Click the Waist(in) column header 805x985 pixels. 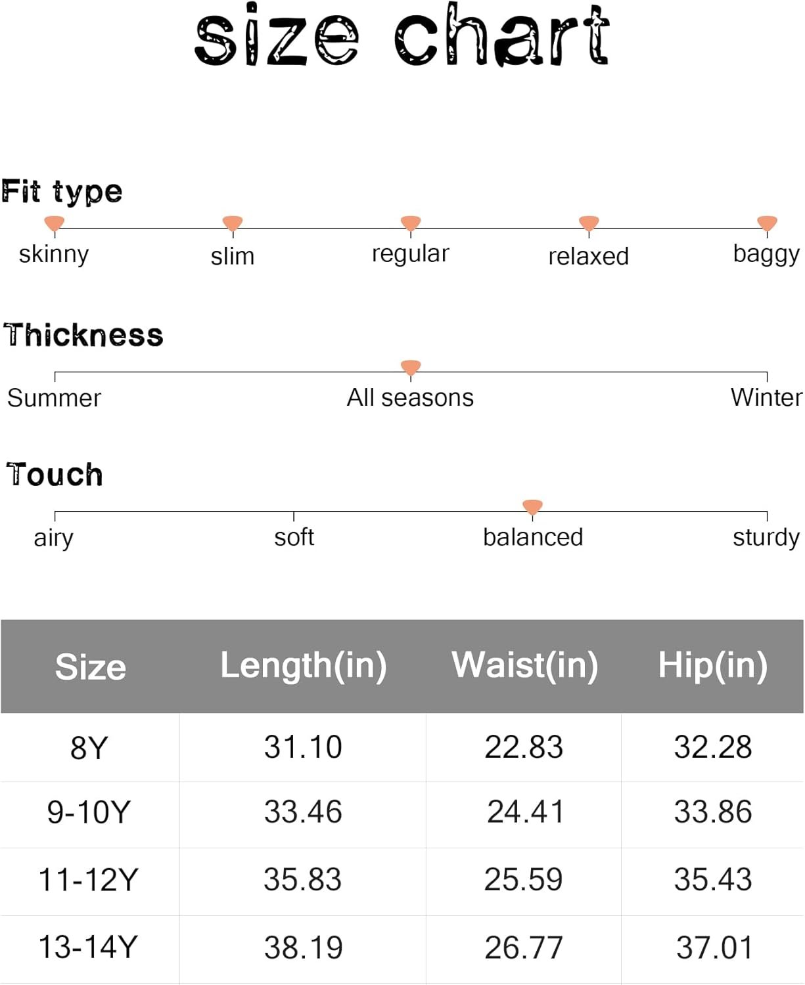pos(525,665)
